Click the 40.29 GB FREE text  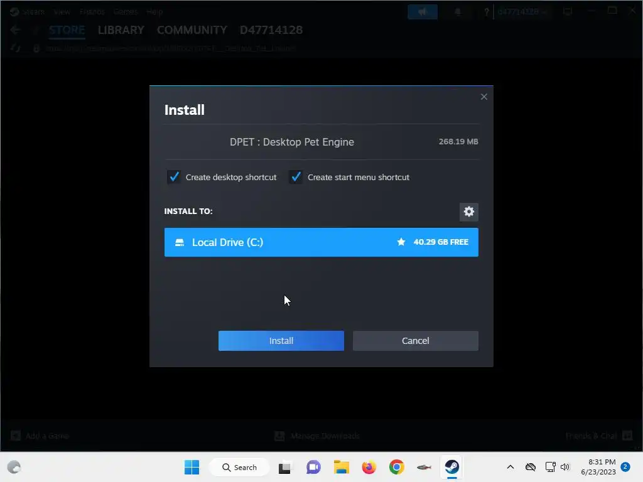(x=441, y=242)
